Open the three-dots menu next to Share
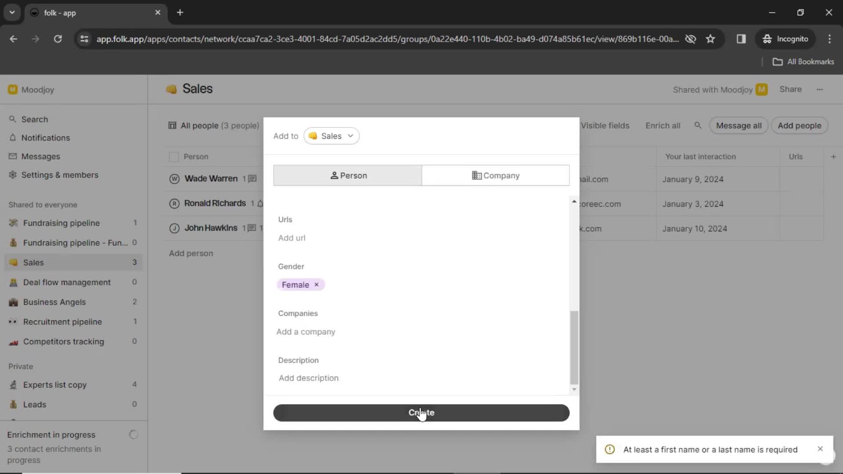 pyautogui.click(x=819, y=90)
